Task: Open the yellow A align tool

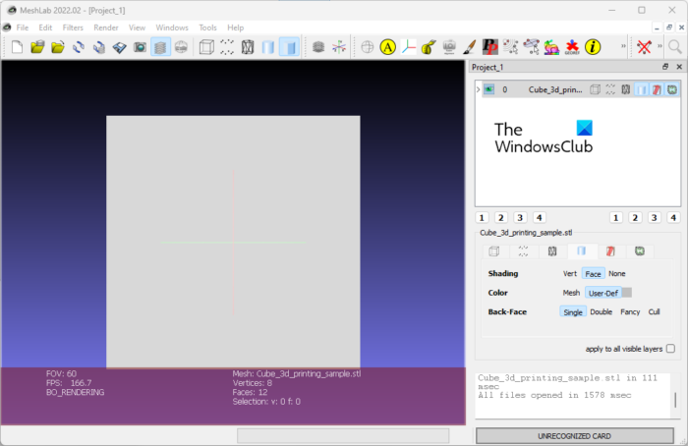Action: click(x=388, y=47)
